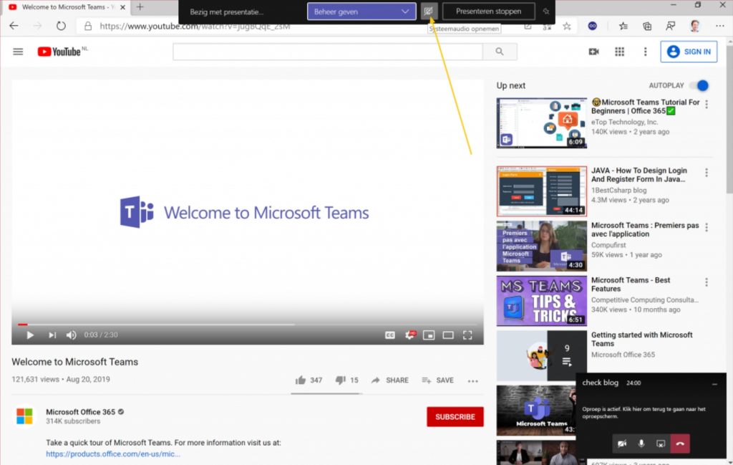Toggle camera in Teams call popup
The image size is (733, 465).
tap(622, 444)
